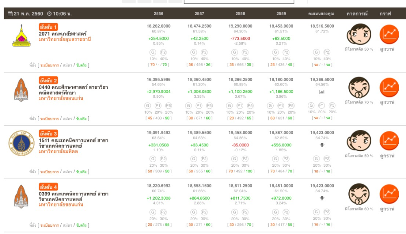Click the P5 circle under rank 2's 2556 column
This screenshot has height=234, width=406.
pyautogui.click(x=168, y=105)
